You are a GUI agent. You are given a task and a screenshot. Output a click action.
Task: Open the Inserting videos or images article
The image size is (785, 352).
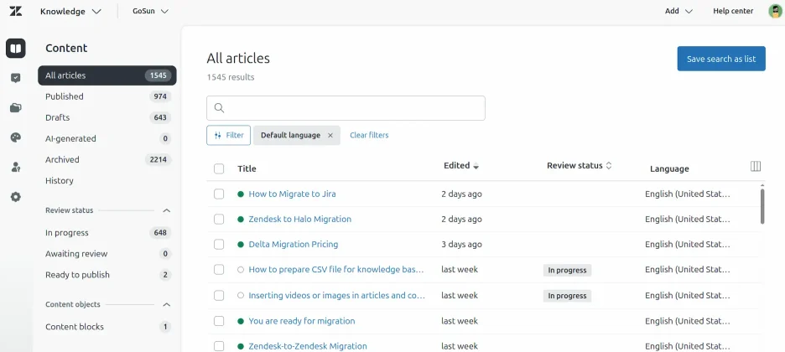coord(337,296)
